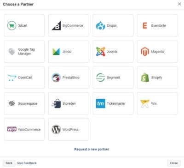Pick the Jimdo label text
Viewport: 184px width, 168px height.
click(67, 52)
